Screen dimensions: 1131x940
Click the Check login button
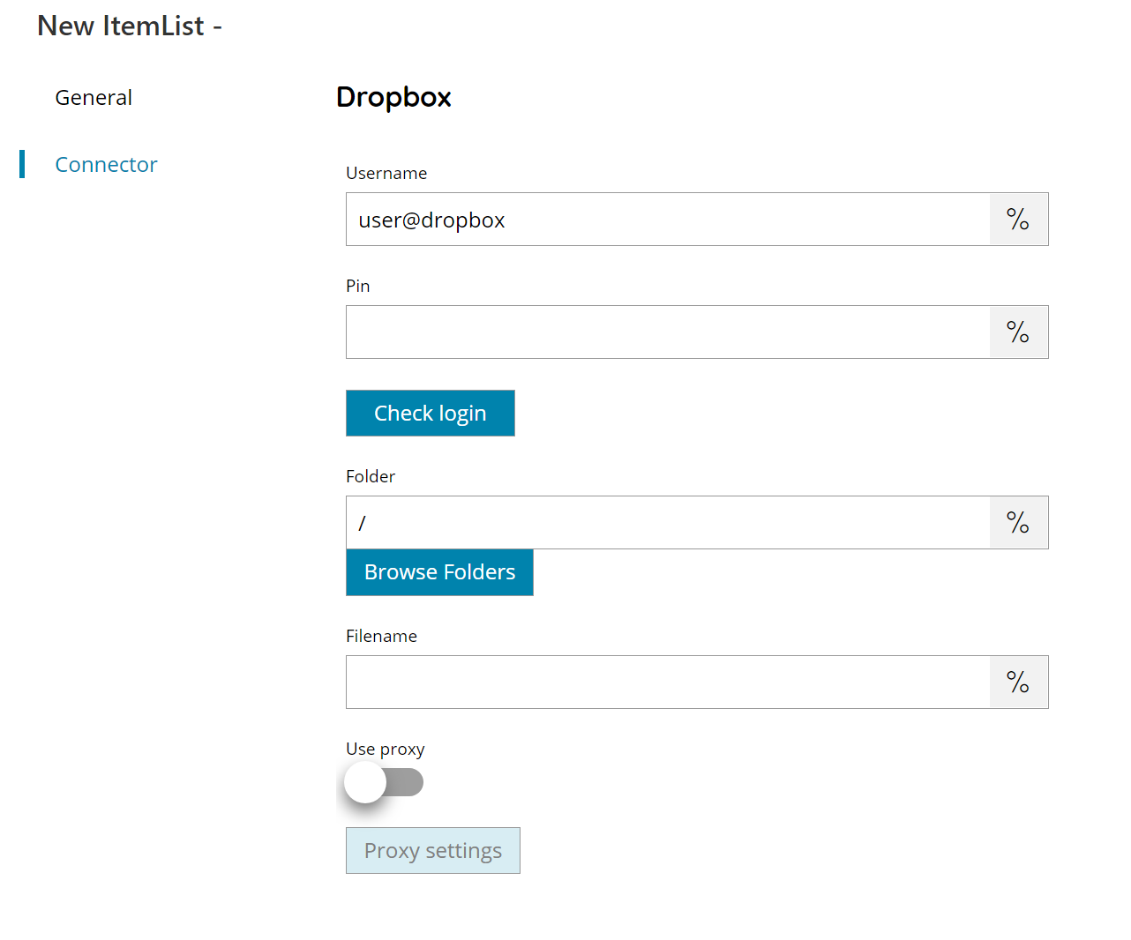[x=431, y=414]
